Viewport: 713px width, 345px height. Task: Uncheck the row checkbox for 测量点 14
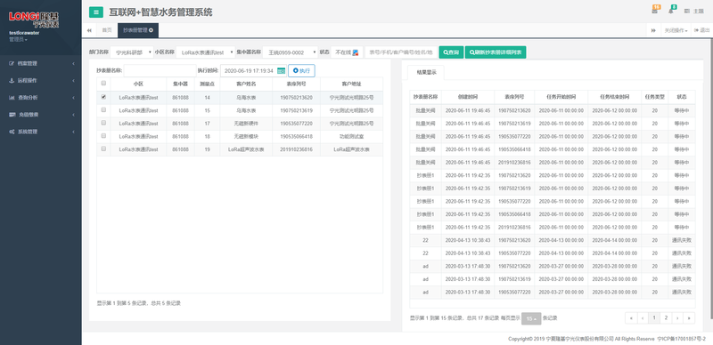click(103, 97)
